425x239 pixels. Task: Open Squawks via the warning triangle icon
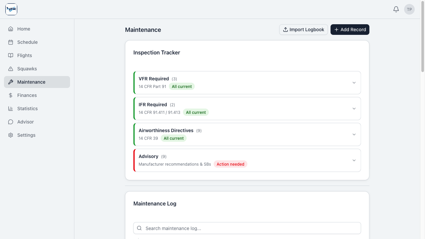coord(10,69)
